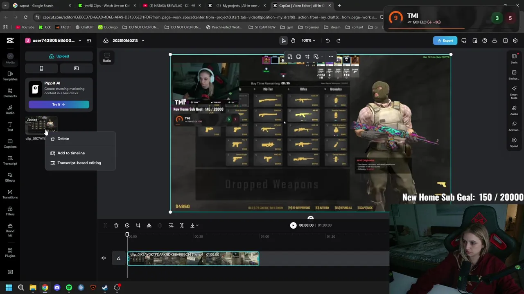Click the browser address bar
Screen dimensions: 524x294
209,17
